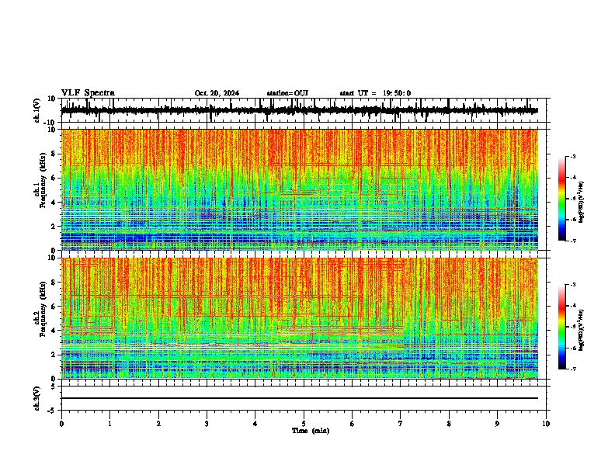Click the time axis tick label "7"
The height and width of the screenshot is (475, 615).
coord(401,424)
